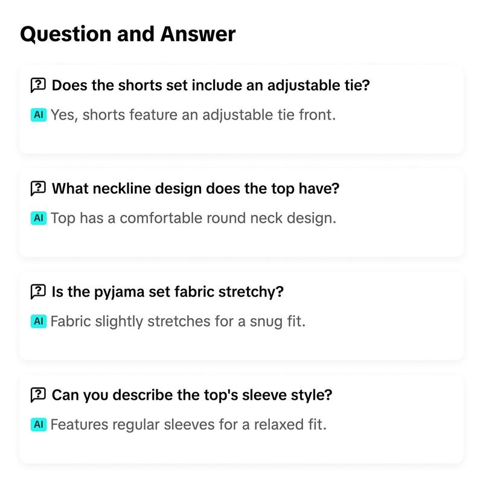The image size is (483, 483).
Task: Click empty area of sleeve style card
Action: (400, 445)
